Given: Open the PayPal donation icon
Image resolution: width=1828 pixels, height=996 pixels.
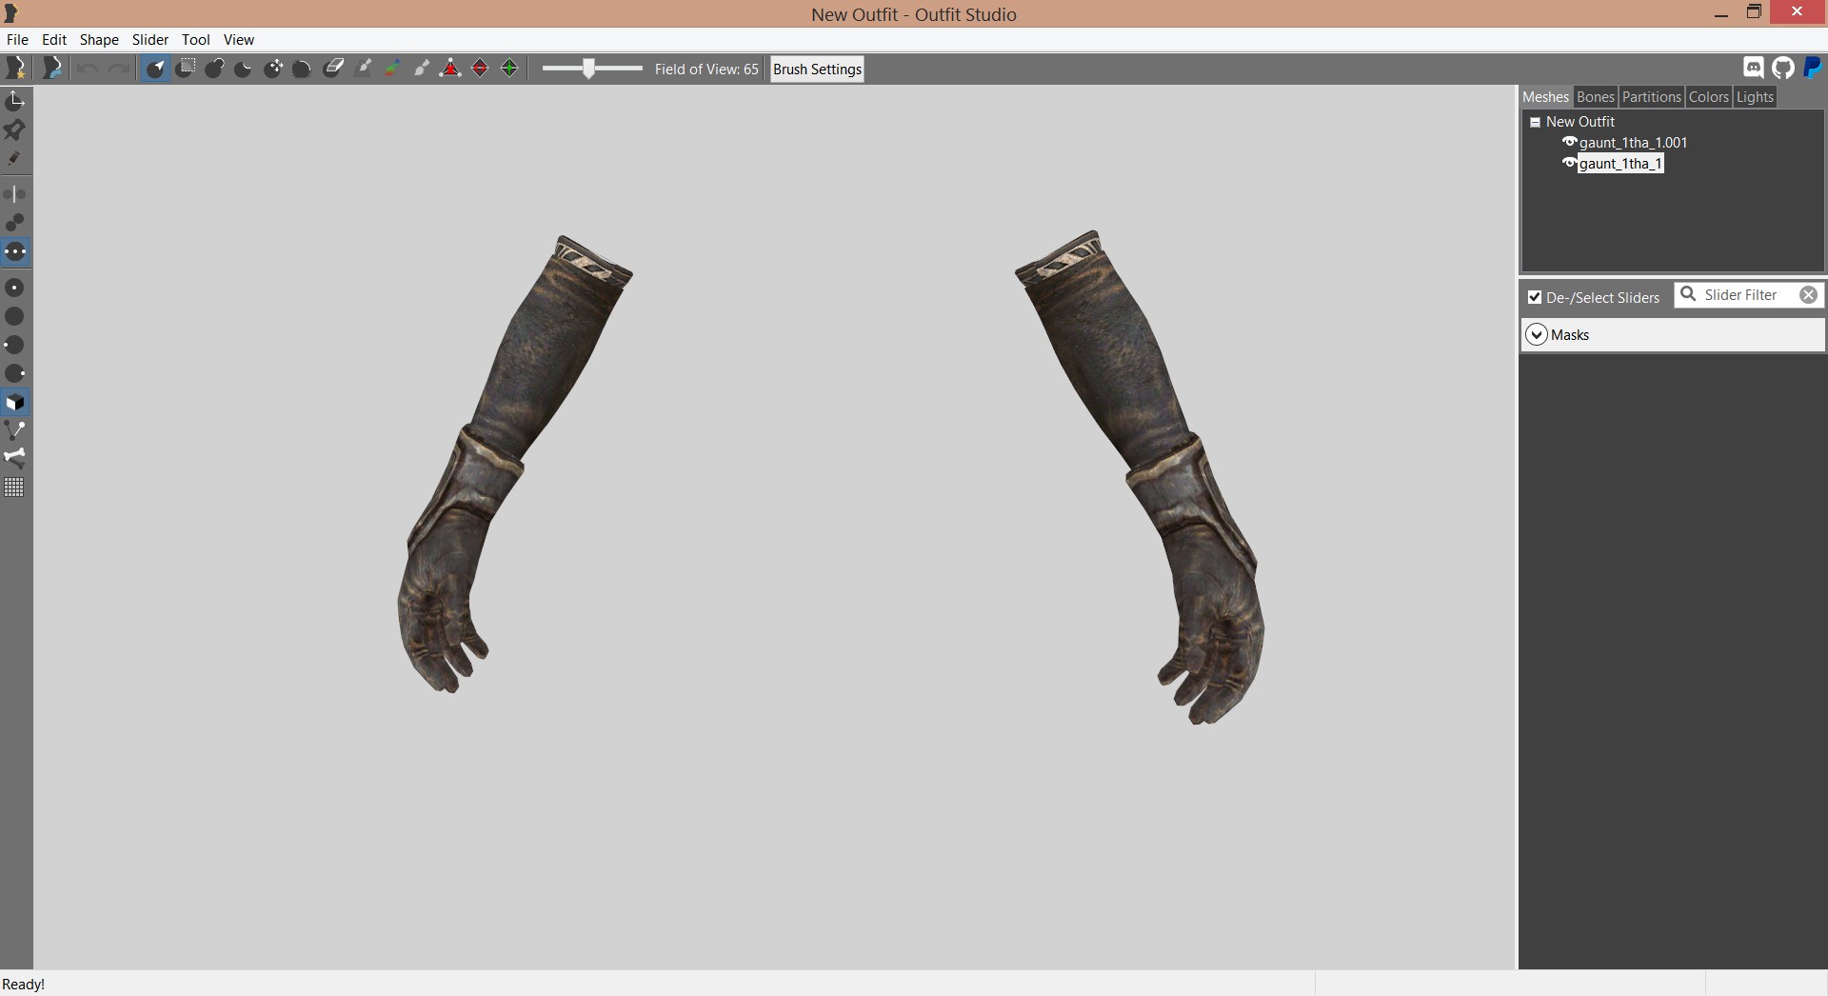Looking at the screenshot, I should click(x=1812, y=68).
